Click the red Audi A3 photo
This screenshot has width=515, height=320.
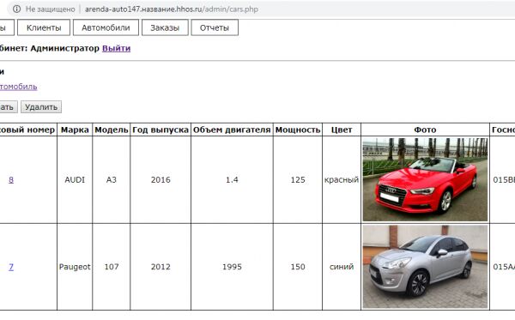coord(425,179)
